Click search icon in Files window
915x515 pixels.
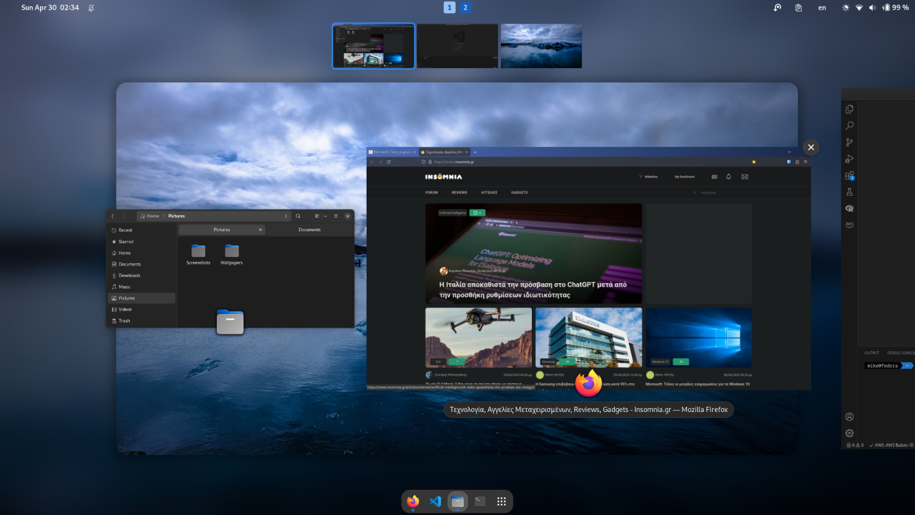(298, 216)
